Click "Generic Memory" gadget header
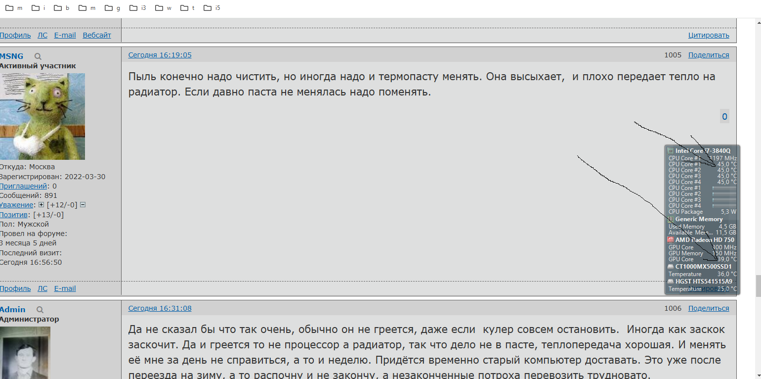Screen dimensions: 761x379 pos(699,219)
